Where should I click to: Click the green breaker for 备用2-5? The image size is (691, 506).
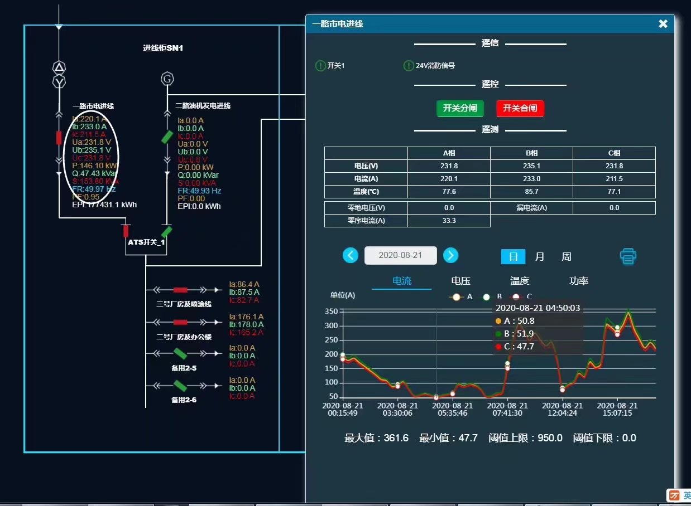180,353
